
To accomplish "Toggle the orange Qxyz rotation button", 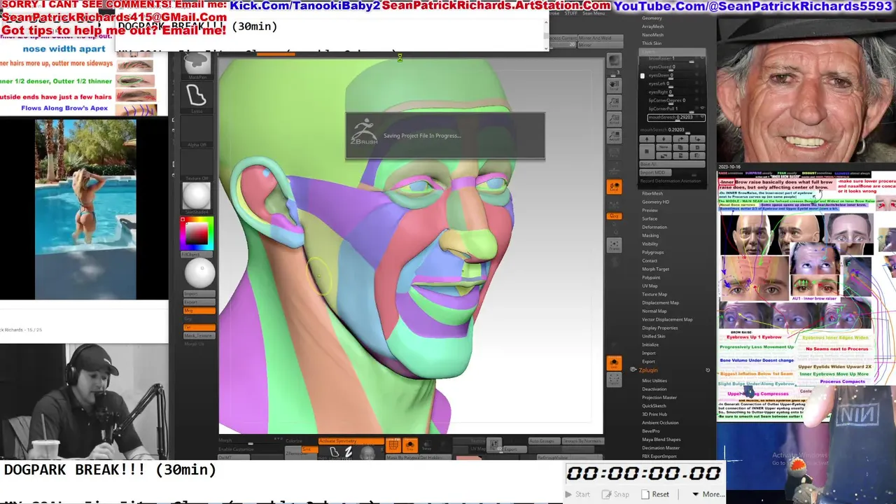I will pyautogui.click(x=614, y=216).
